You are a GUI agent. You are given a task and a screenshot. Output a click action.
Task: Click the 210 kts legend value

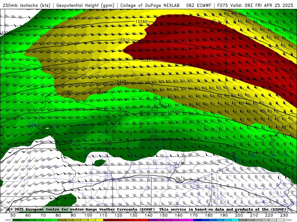click(x=254, y=215)
